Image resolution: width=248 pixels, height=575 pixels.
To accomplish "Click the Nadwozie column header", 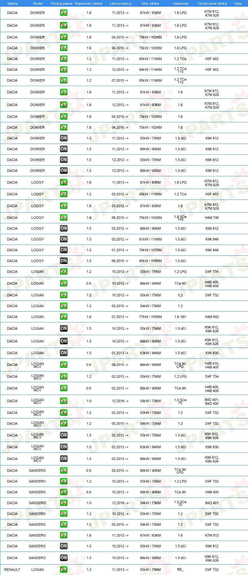I will 181,3.
